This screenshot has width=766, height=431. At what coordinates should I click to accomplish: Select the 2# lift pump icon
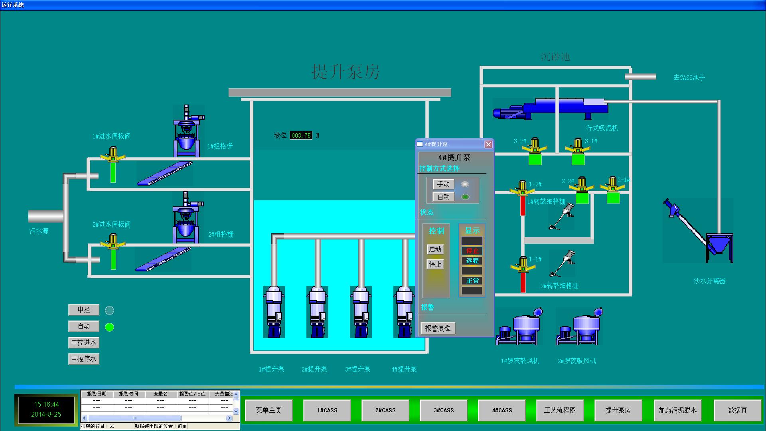pyautogui.click(x=317, y=312)
